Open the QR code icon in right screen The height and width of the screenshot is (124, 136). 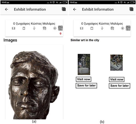(128, 28)
